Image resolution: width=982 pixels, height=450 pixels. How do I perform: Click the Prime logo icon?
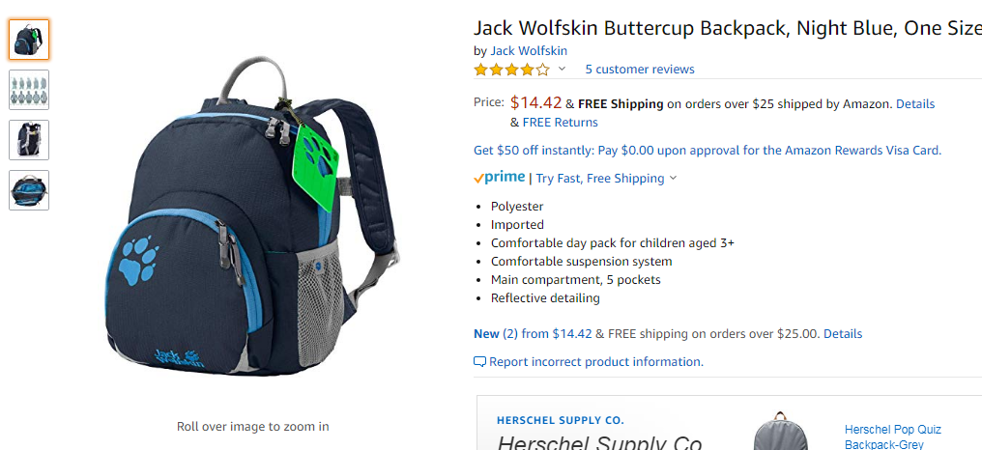(x=499, y=178)
